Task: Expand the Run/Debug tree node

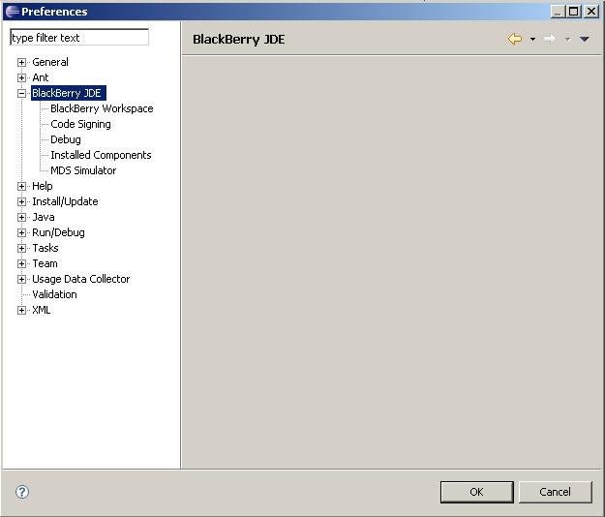Action: pos(21,232)
